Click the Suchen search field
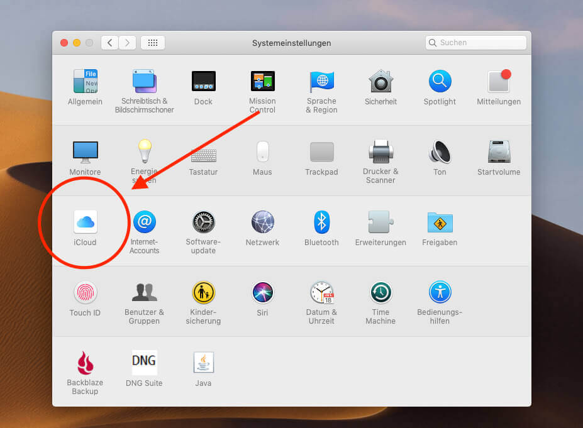 (476, 43)
